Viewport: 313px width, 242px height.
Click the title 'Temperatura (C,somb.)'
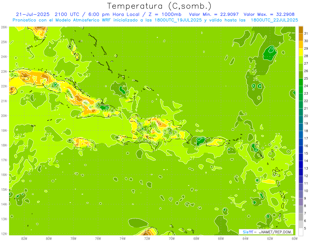click(x=159, y=6)
